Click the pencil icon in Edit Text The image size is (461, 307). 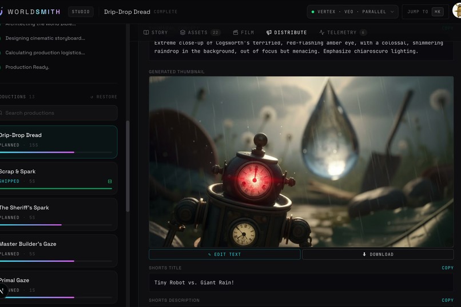[209, 254]
